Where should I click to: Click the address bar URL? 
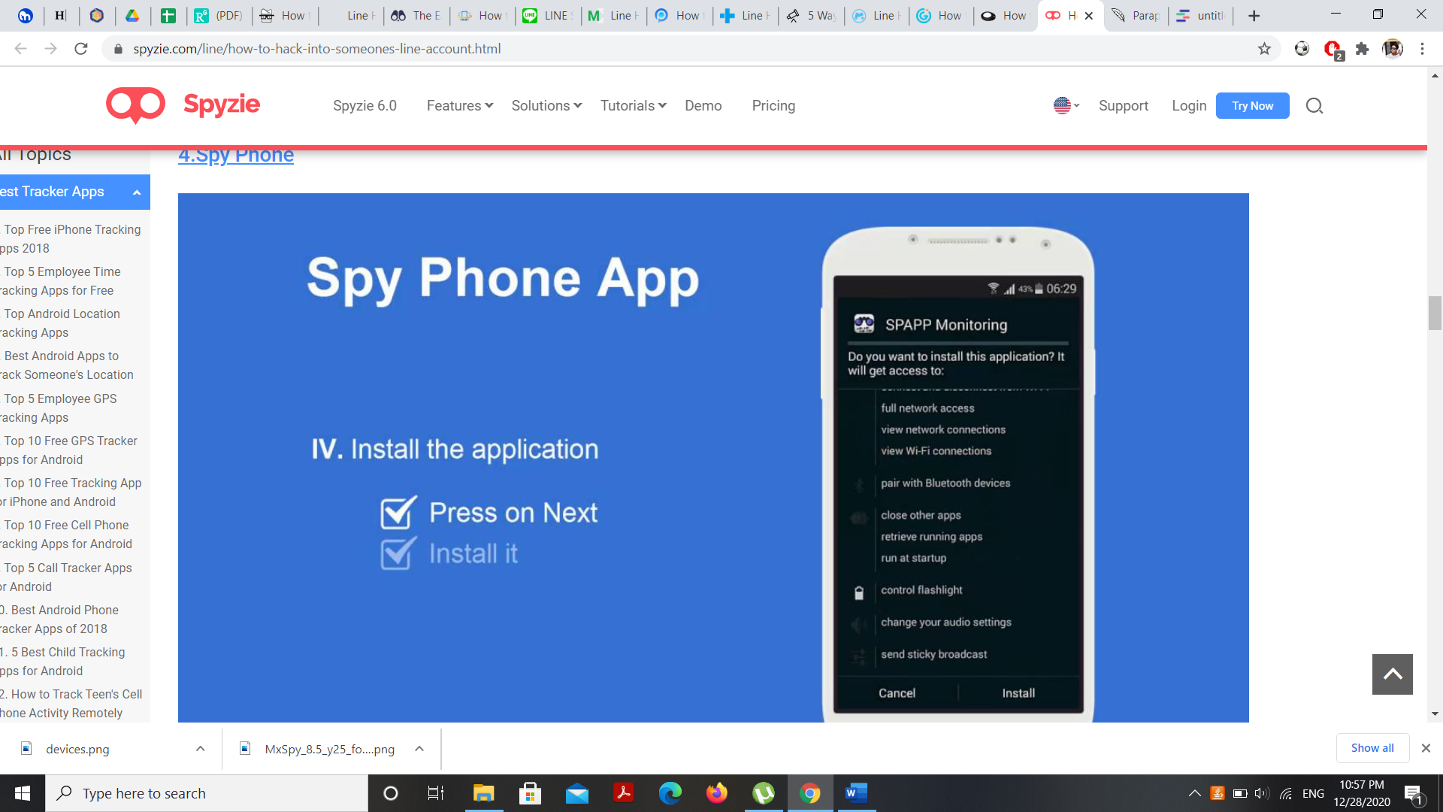click(316, 49)
